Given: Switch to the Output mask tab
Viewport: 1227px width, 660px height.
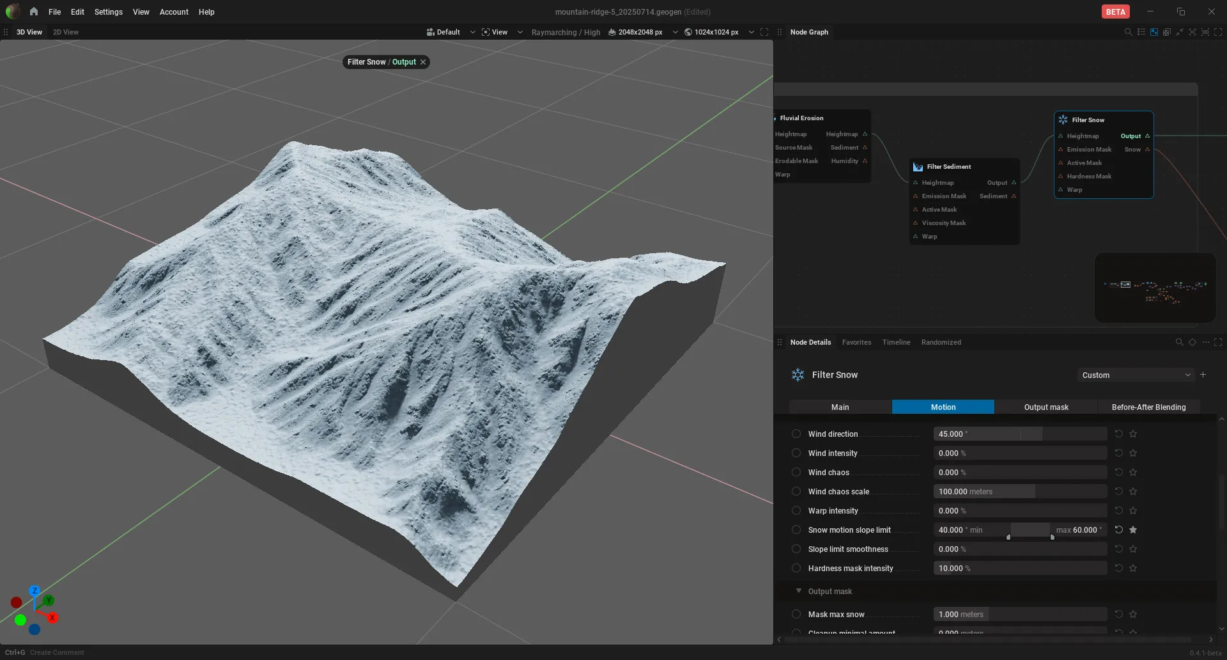Looking at the screenshot, I should 1046,407.
